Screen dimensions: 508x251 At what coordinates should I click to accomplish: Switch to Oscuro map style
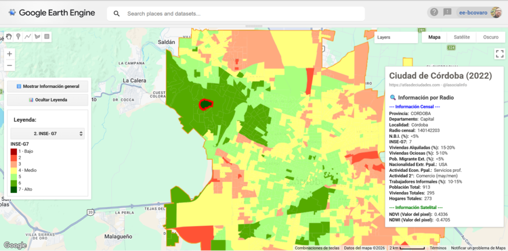[490, 37]
